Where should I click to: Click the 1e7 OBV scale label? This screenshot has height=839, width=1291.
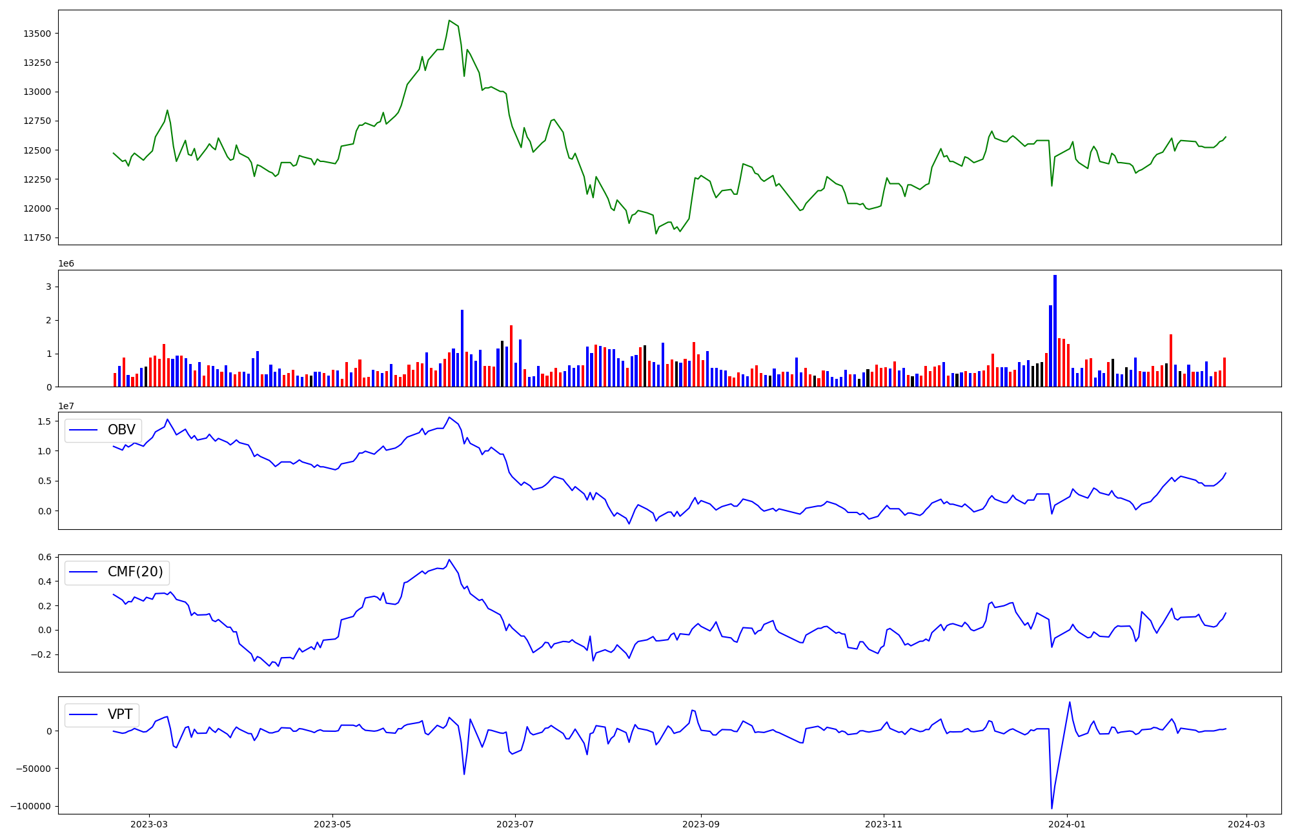[66, 406]
